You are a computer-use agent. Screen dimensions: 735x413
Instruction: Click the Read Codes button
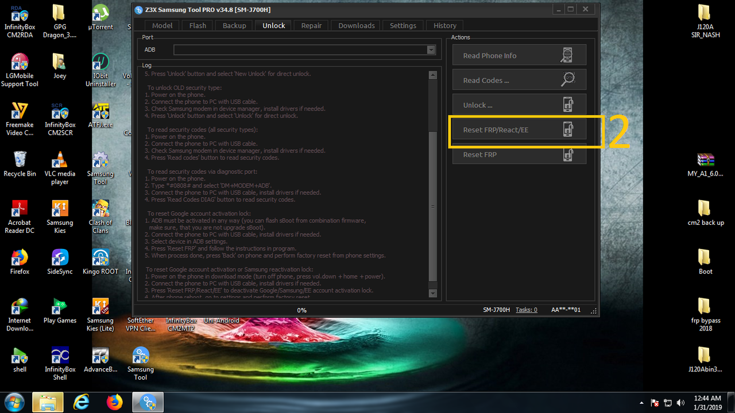[519, 80]
